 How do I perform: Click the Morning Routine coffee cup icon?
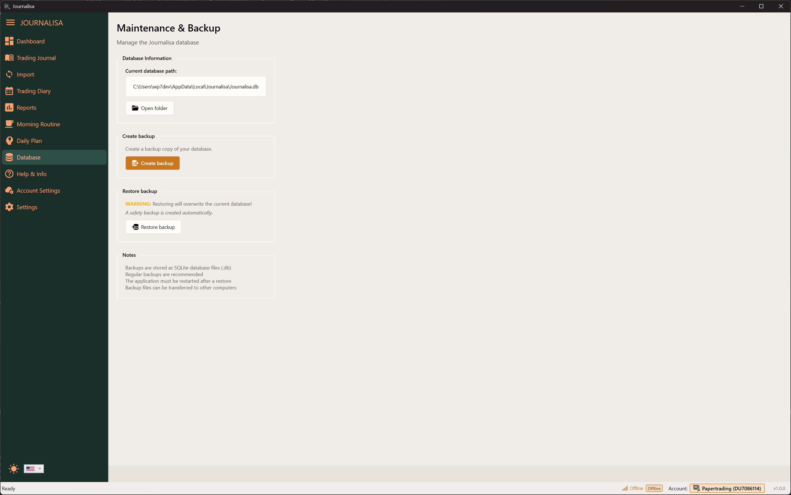pos(9,124)
